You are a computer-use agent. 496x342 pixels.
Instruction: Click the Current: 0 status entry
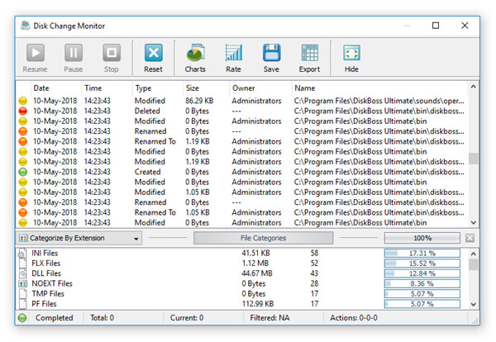click(187, 318)
